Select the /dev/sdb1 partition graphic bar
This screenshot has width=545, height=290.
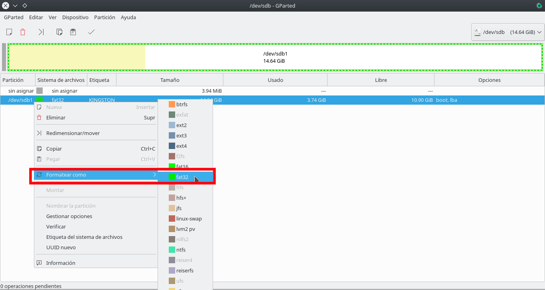[275, 57]
